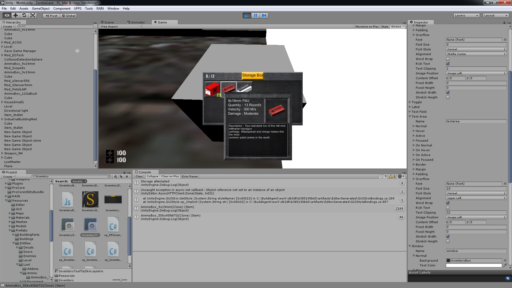This screenshot has width=512, height=288.
Task: Open the GameObject menu
Action: coord(41,9)
